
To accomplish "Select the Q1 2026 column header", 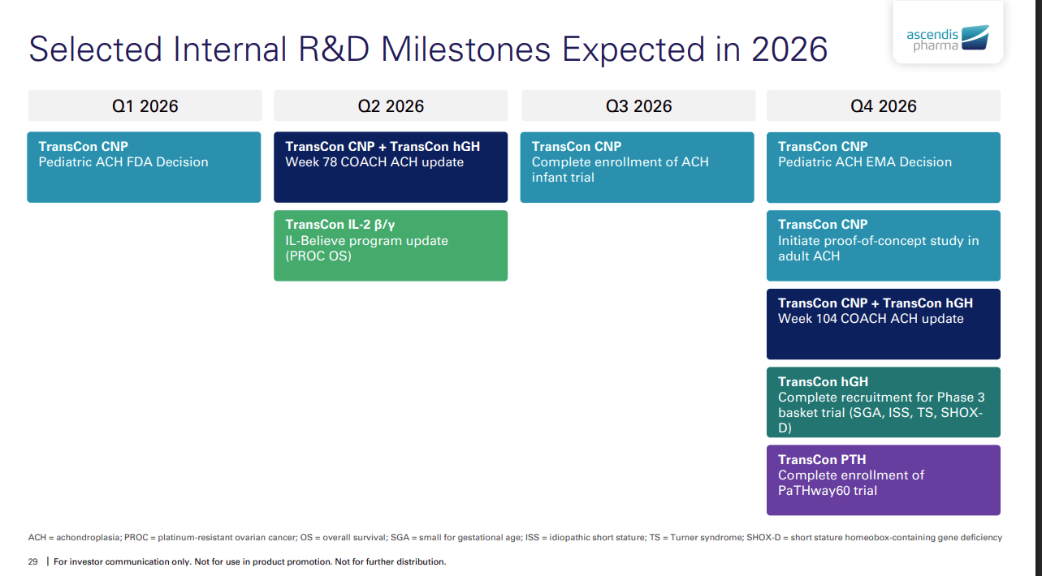I will (x=145, y=105).
